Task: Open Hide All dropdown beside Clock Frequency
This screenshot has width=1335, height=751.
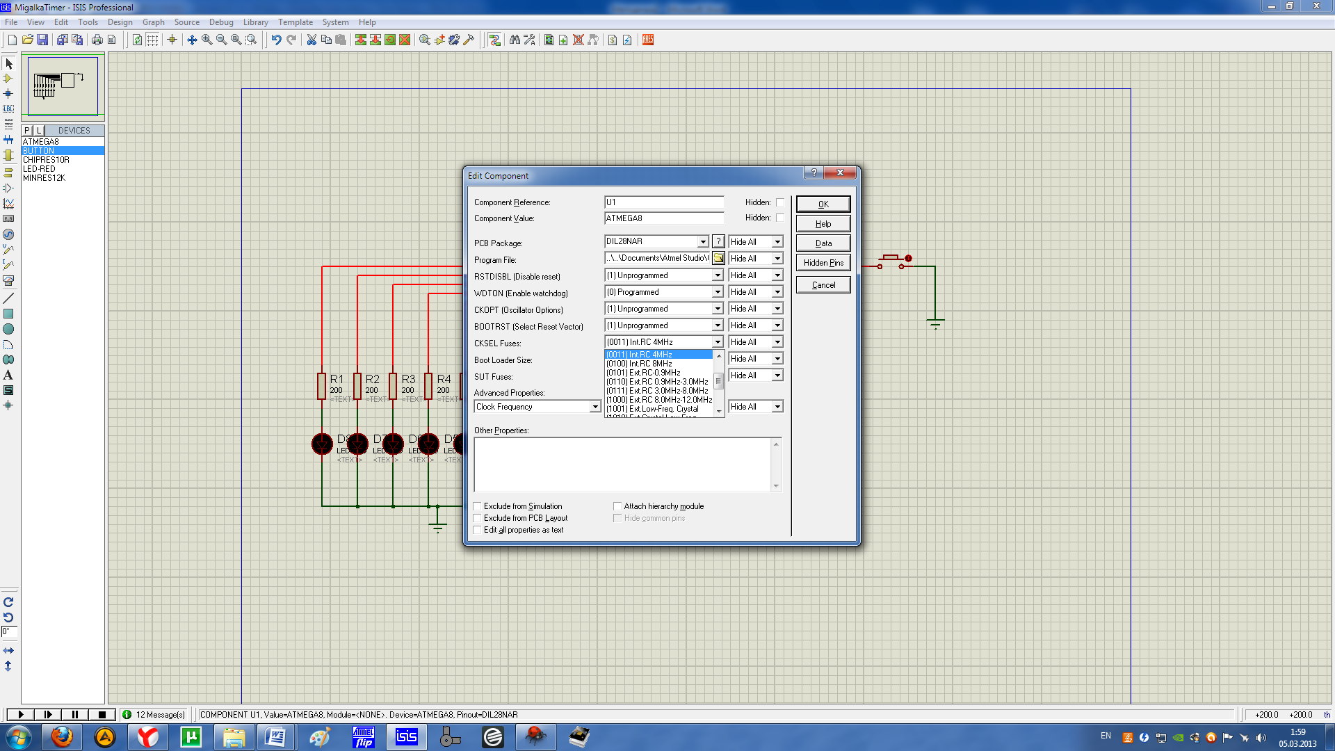Action: [777, 407]
